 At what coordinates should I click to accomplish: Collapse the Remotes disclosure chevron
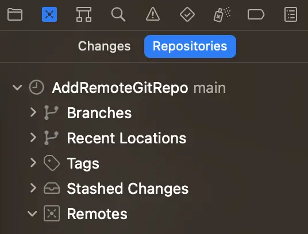pyautogui.click(x=32, y=213)
